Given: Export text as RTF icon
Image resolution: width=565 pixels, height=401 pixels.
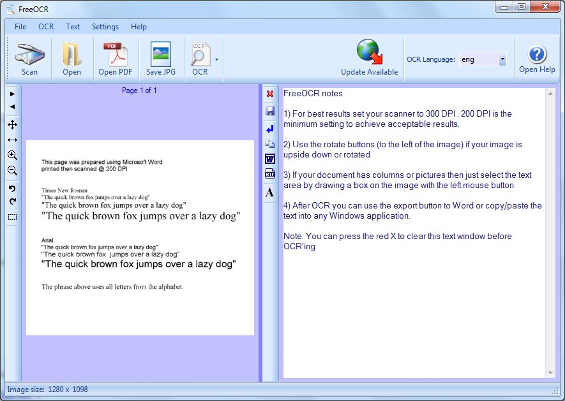Looking at the screenshot, I should (269, 174).
